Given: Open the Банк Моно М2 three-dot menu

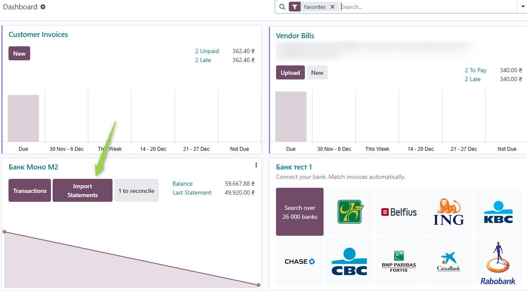Looking at the screenshot, I should point(256,165).
